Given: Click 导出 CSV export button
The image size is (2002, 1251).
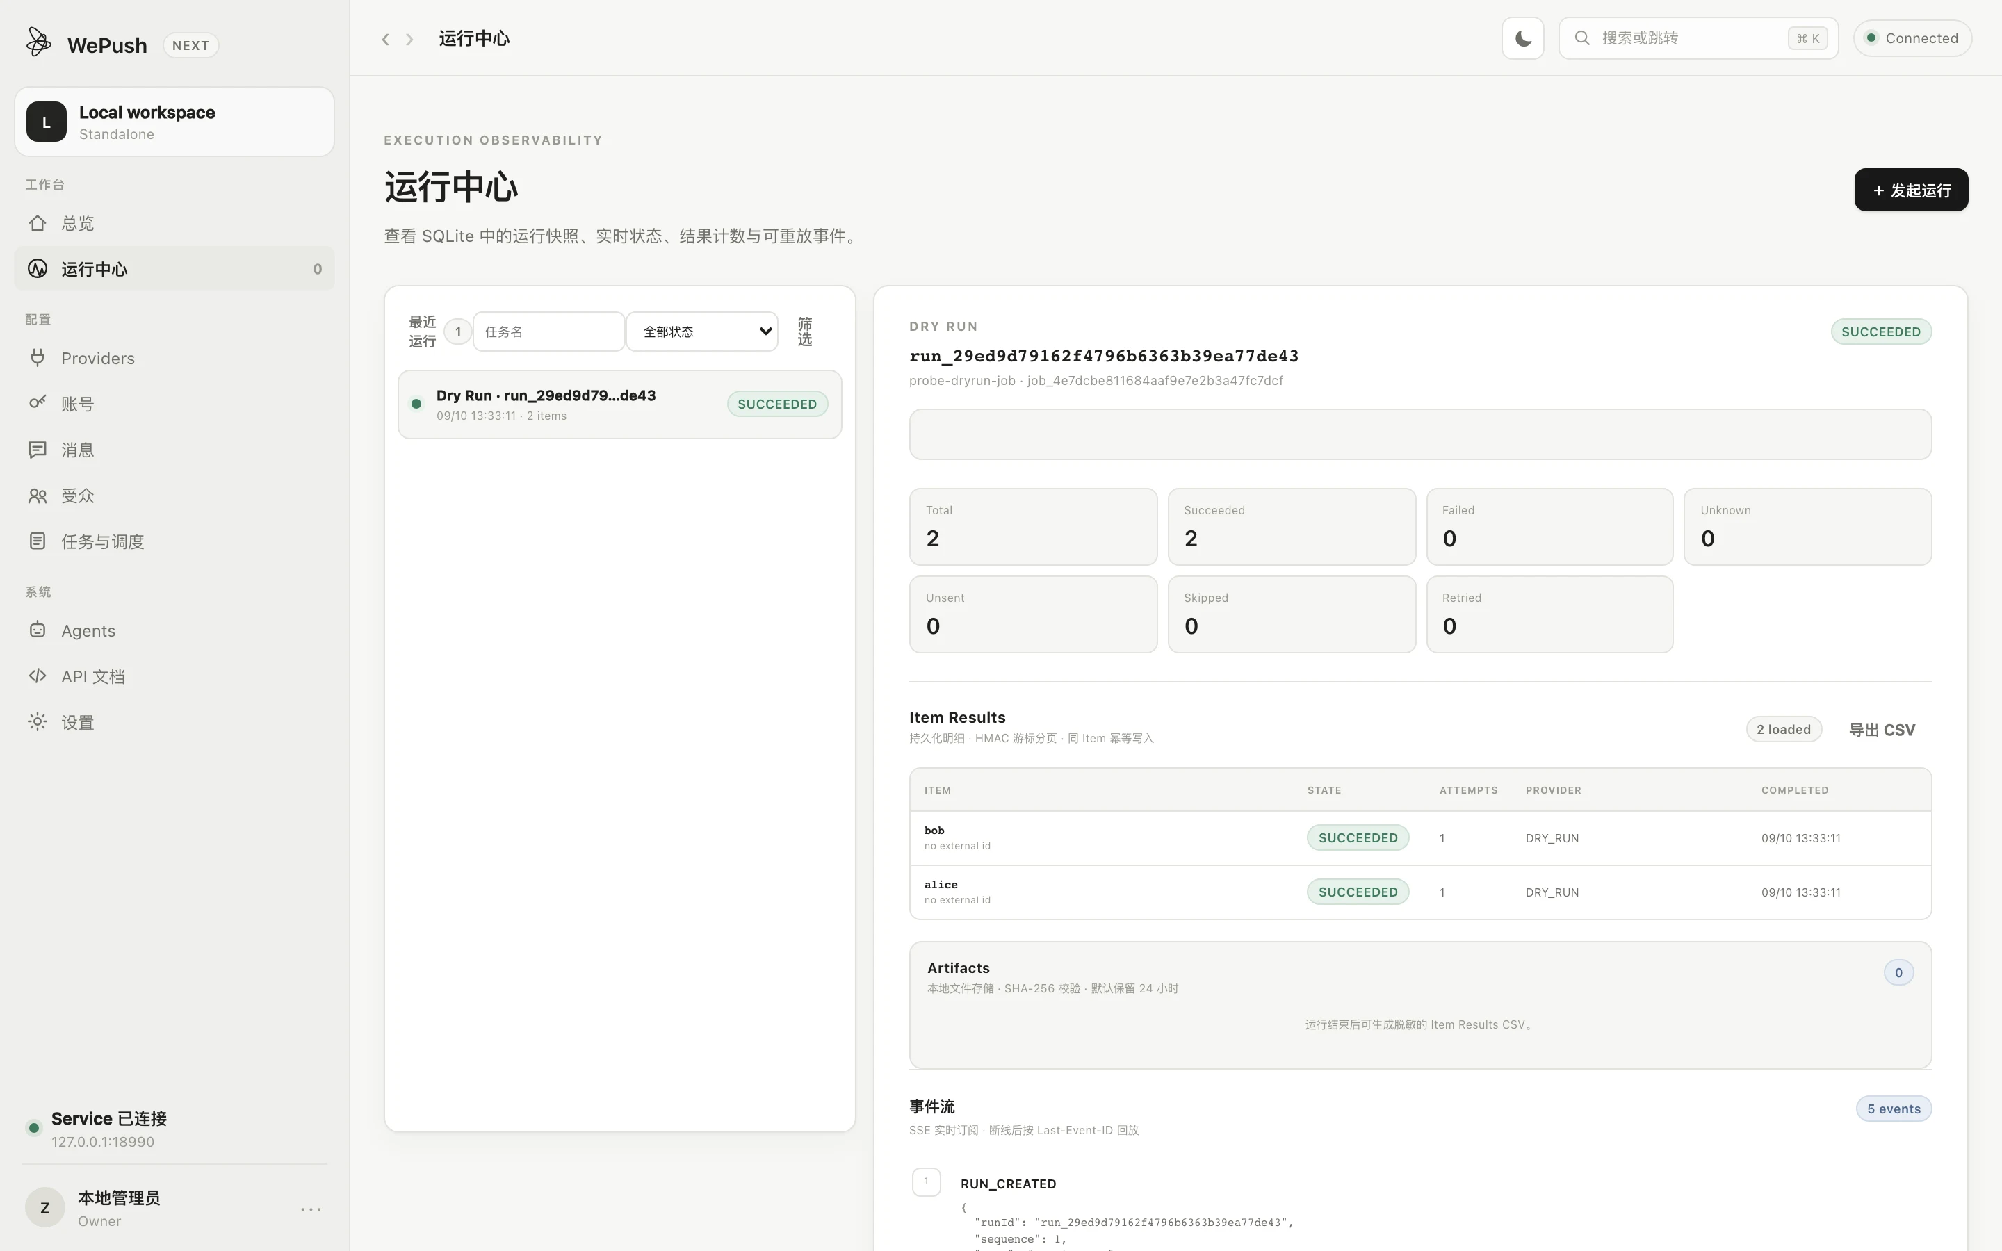Looking at the screenshot, I should [1882, 730].
